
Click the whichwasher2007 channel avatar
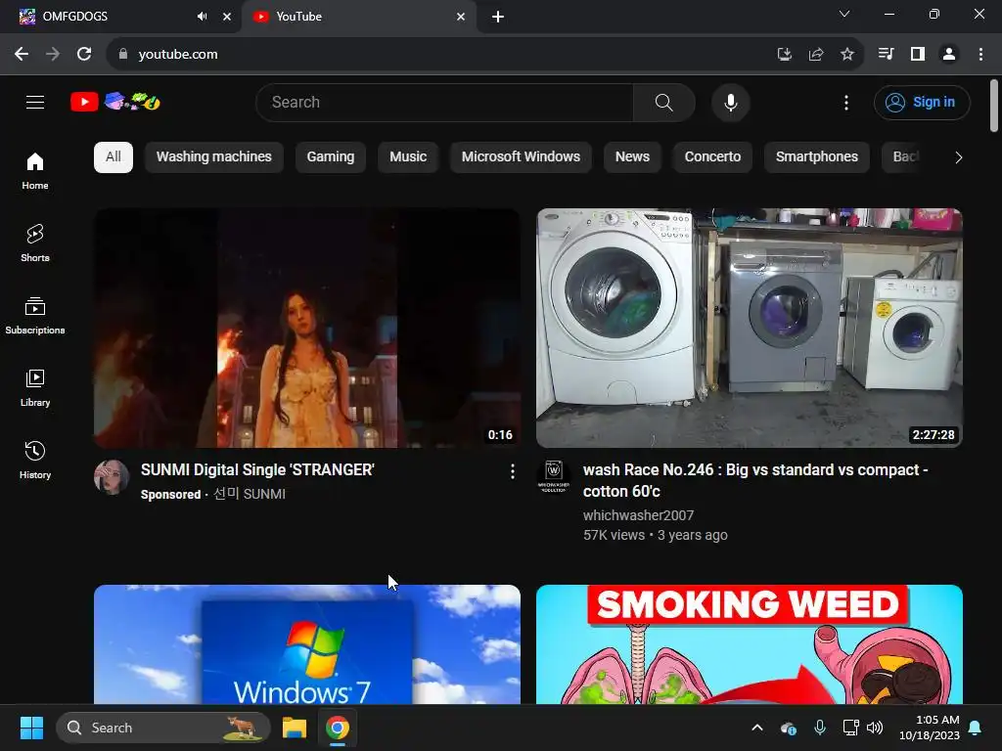pos(554,476)
